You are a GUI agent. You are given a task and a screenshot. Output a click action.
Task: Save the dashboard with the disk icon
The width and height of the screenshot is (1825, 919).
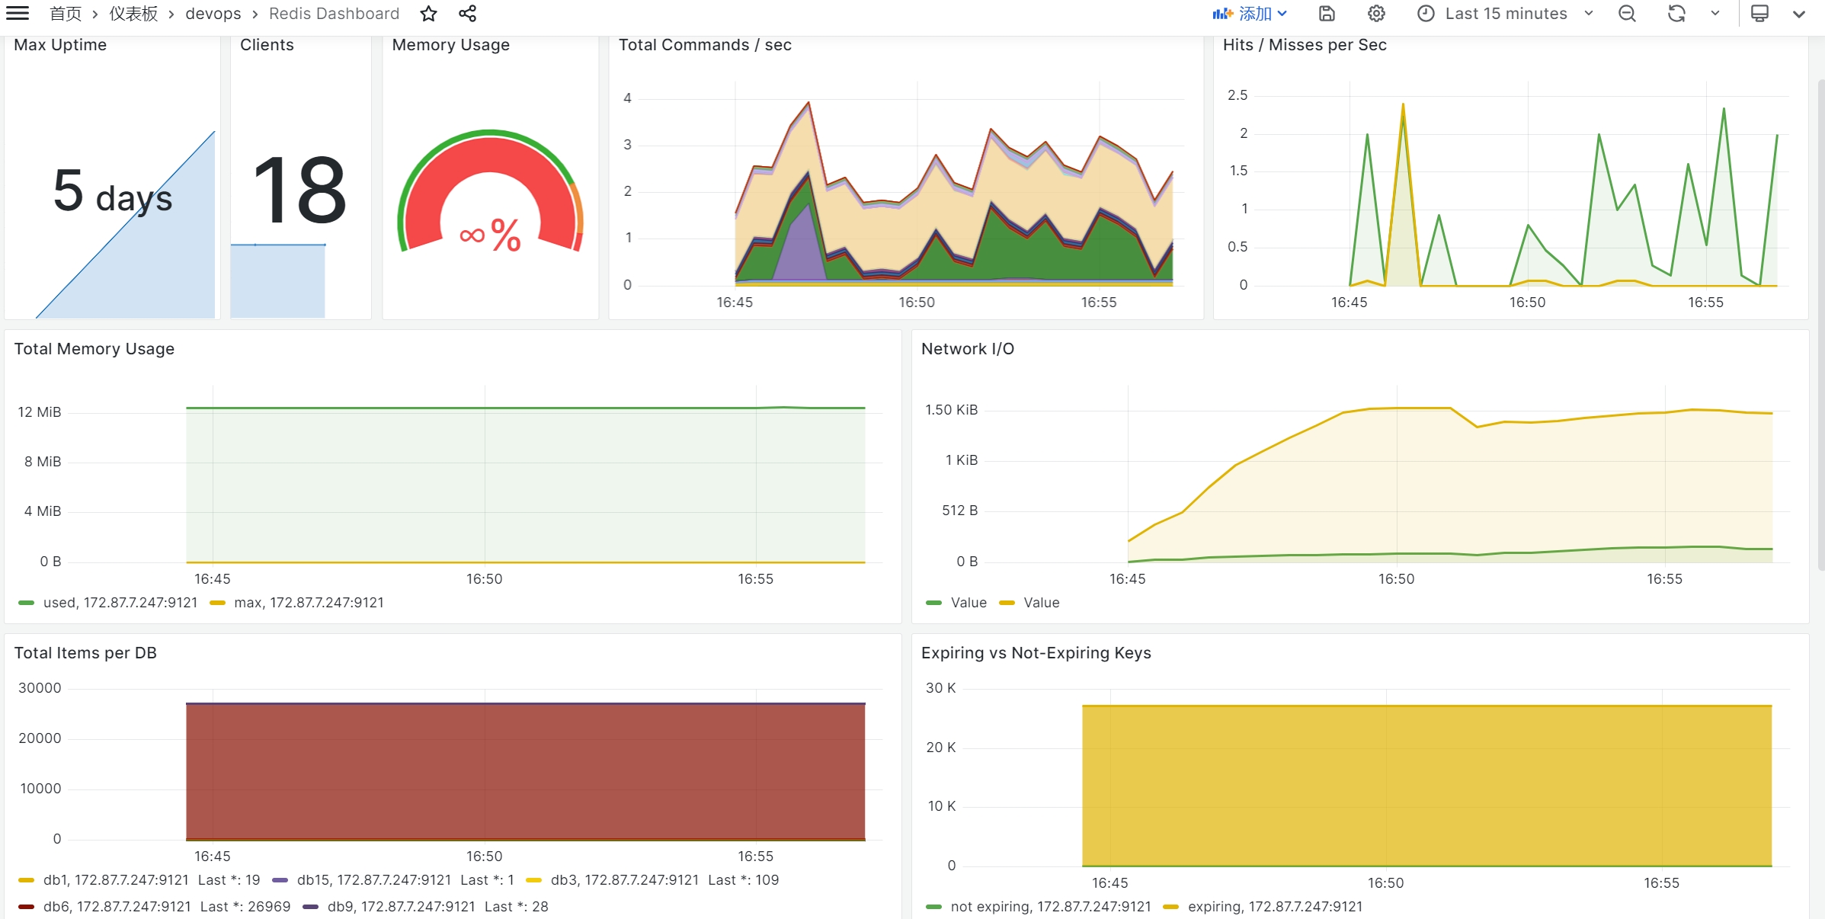[1327, 14]
